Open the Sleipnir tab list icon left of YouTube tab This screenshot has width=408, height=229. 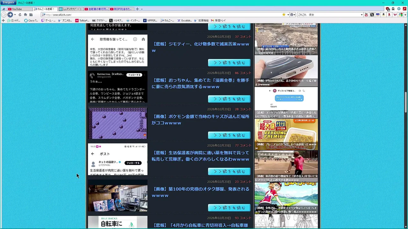[4, 9]
